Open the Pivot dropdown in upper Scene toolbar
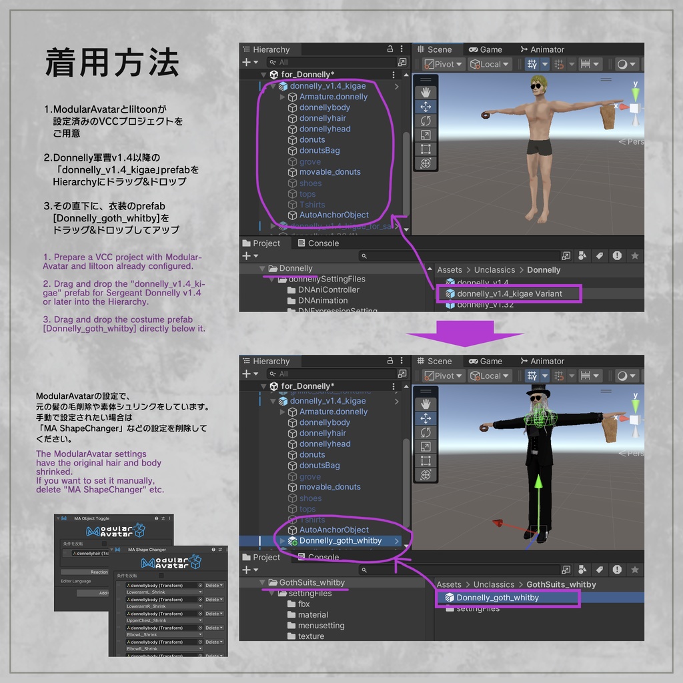 pos(443,65)
